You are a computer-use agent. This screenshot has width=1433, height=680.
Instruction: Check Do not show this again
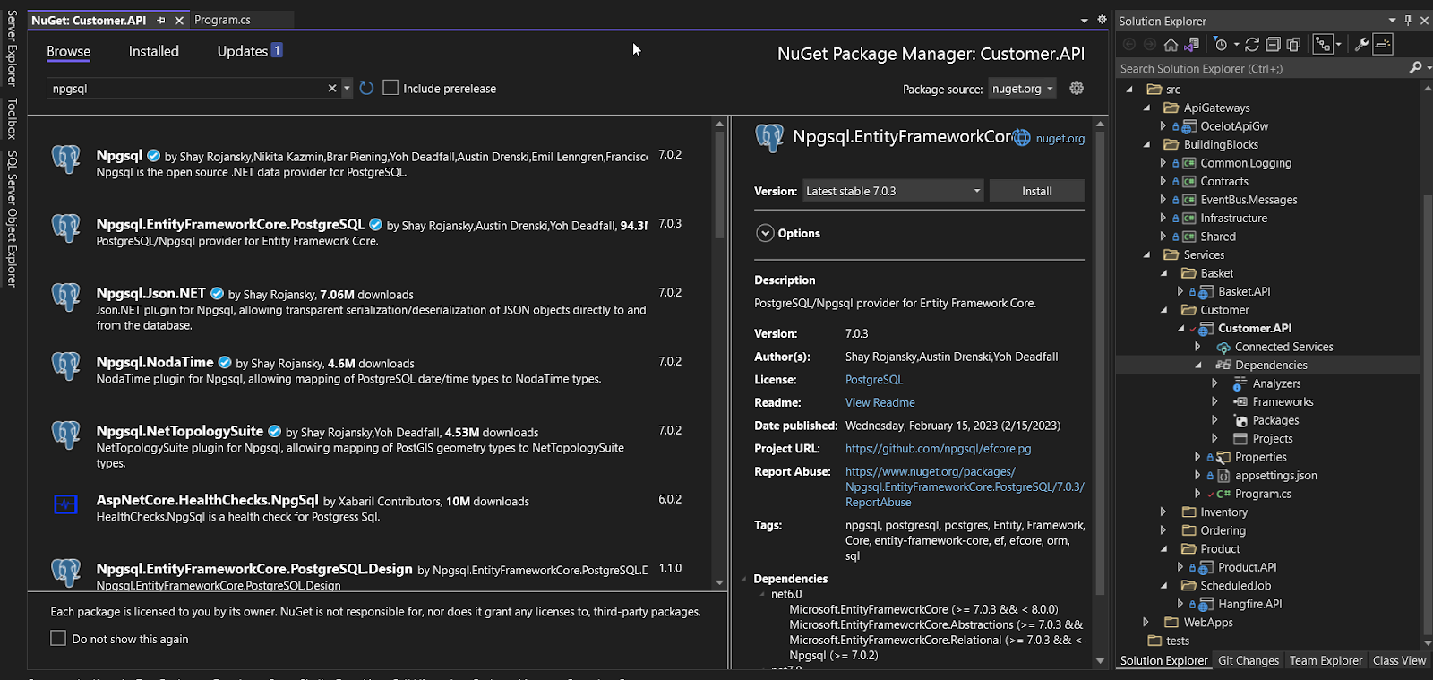coord(58,638)
